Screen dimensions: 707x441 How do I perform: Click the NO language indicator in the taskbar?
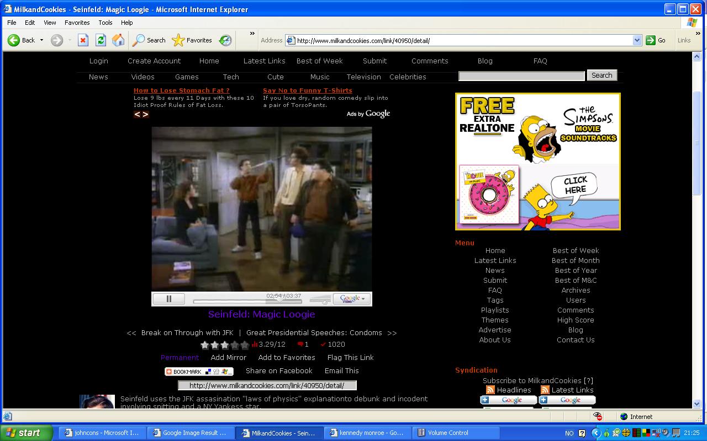coord(569,433)
